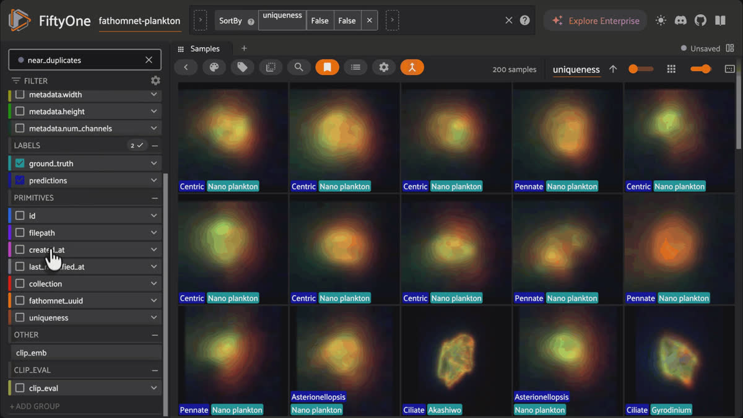The image size is (743, 418).
Task: Add a stage after SortBy
Action: pyautogui.click(x=393, y=20)
